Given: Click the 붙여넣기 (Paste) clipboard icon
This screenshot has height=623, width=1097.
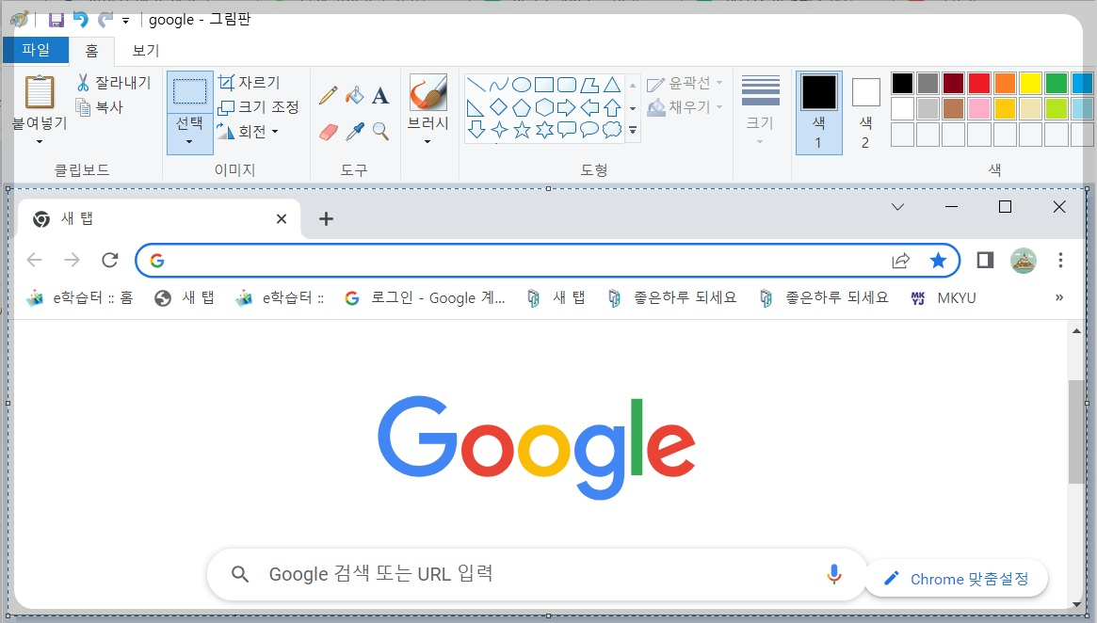Looking at the screenshot, I should [40, 92].
